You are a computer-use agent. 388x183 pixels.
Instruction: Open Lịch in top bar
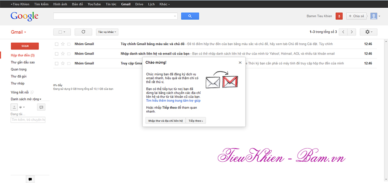tap(151, 4)
